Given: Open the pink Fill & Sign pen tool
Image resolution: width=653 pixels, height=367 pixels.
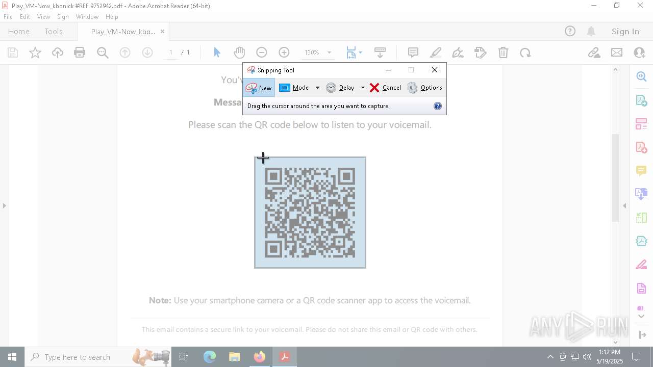Looking at the screenshot, I should (x=641, y=265).
